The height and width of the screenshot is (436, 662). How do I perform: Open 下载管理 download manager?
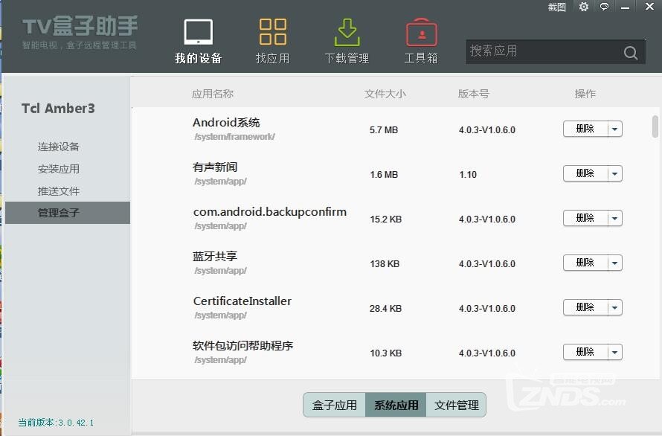click(347, 42)
